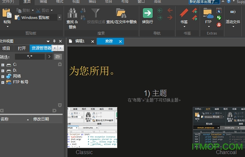Image resolution: width=245 pixels, height=157 pixels.
Task: Click the green circled back navigation arrow
Action: pos(160,11)
